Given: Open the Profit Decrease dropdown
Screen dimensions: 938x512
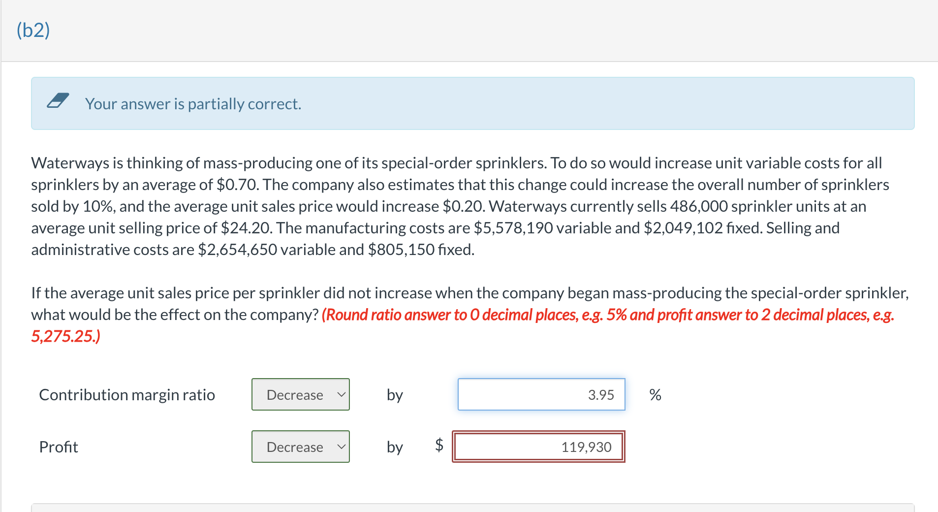Looking at the screenshot, I should point(301,447).
